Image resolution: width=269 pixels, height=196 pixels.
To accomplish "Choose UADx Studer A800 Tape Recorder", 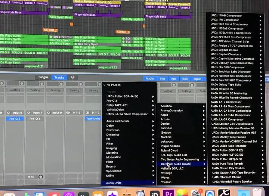I will click(234, 172).
